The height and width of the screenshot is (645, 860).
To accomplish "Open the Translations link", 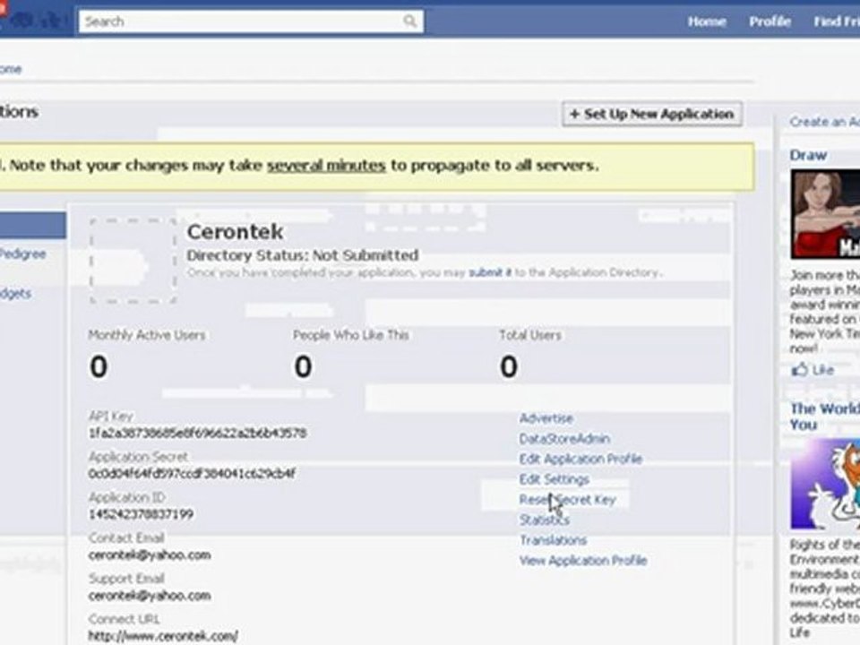I will (553, 539).
